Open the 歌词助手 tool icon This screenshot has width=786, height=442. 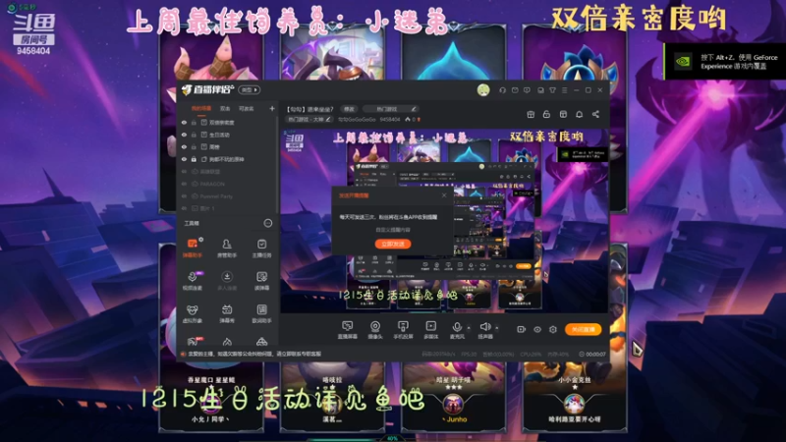pyautogui.click(x=261, y=313)
